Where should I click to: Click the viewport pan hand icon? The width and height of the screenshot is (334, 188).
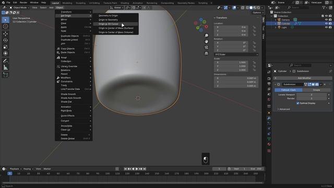206,41
